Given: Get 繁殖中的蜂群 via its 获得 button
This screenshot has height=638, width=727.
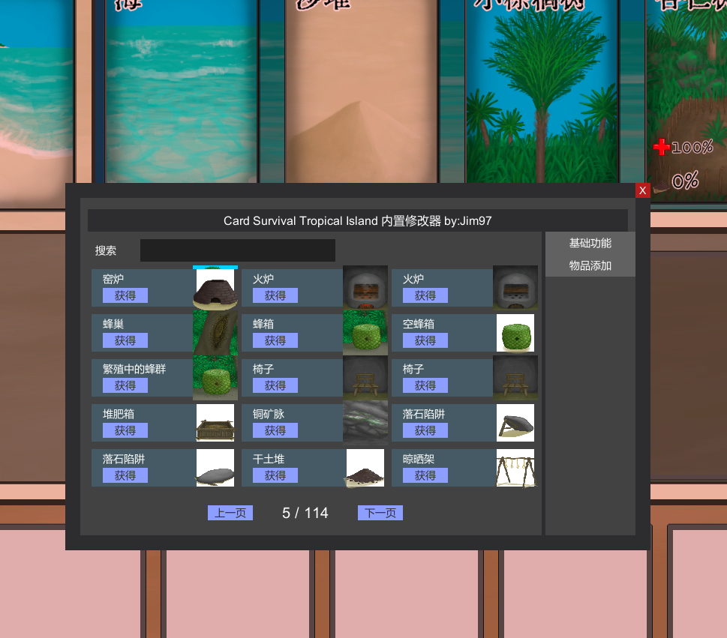Looking at the screenshot, I should tap(125, 385).
